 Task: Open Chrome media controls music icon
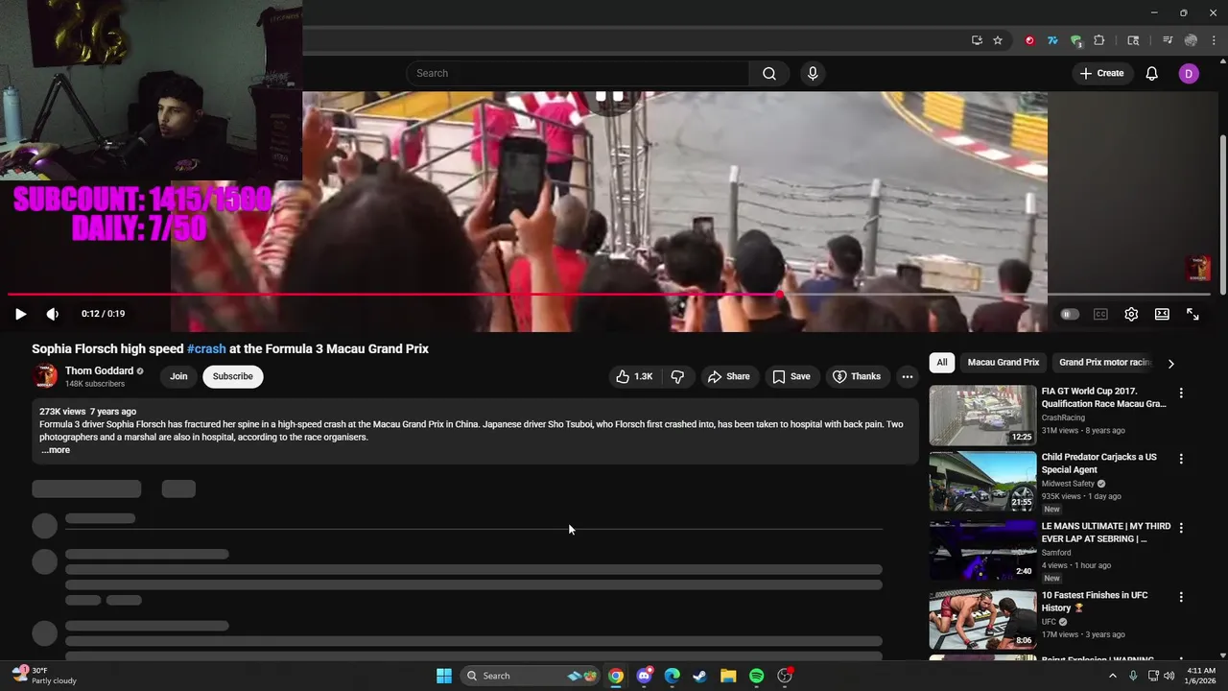[x=1168, y=40]
